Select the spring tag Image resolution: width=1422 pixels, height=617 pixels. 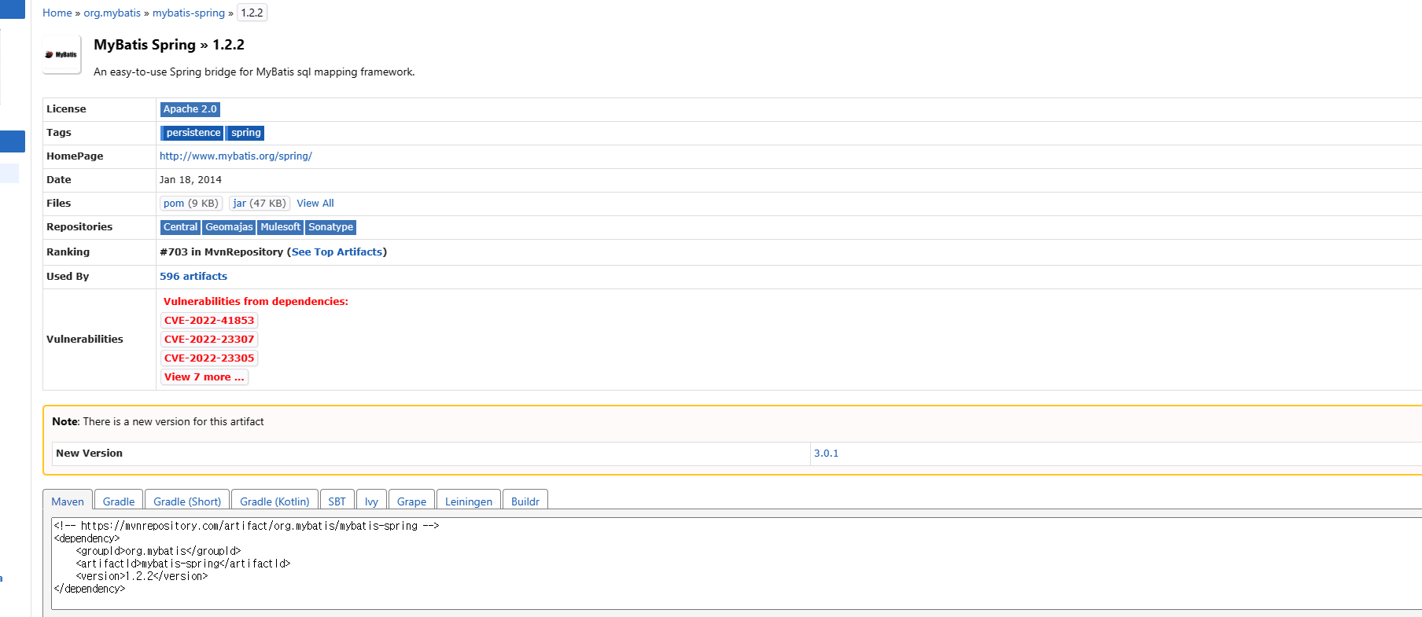point(245,133)
